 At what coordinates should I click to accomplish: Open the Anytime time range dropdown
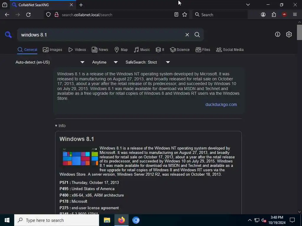tap(105, 62)
